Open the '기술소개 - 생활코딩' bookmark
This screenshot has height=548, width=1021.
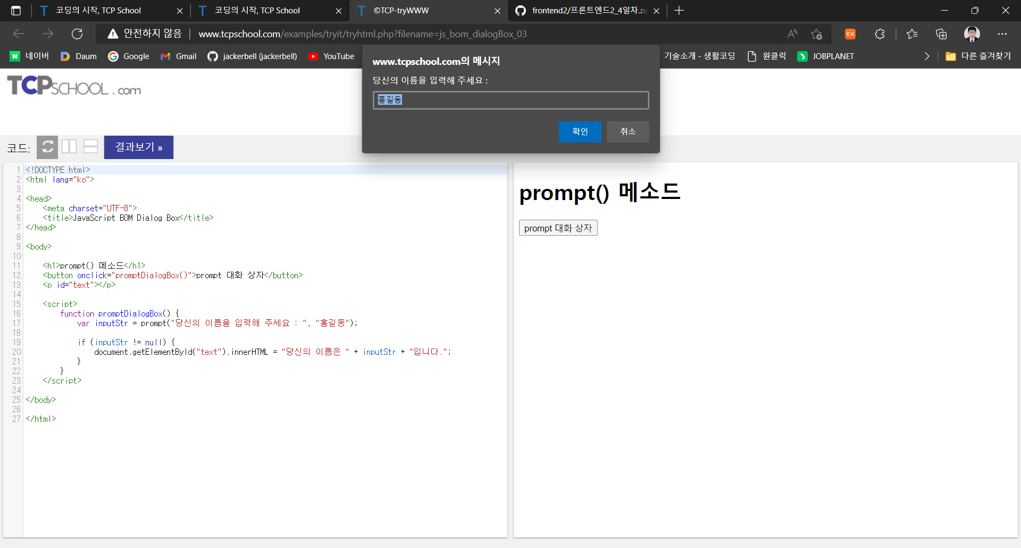[x=700, y=56]
